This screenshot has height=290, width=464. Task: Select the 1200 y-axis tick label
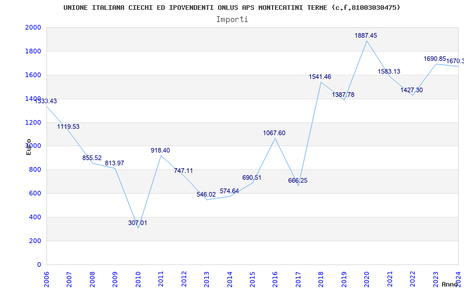pyautogui.click(x=33, y=122)
